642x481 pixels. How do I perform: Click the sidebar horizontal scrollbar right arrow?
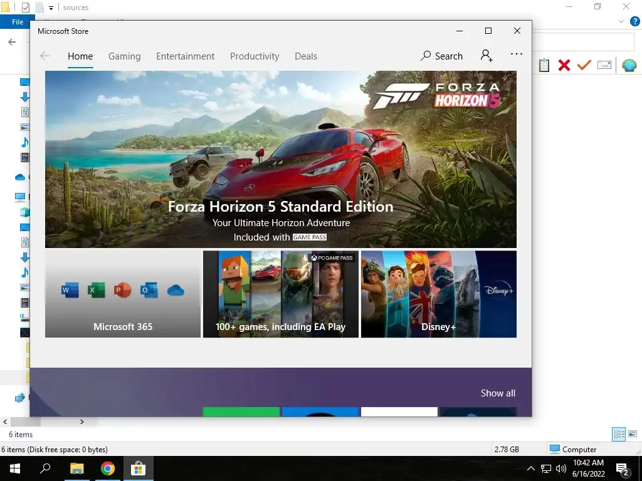(82, 422)
